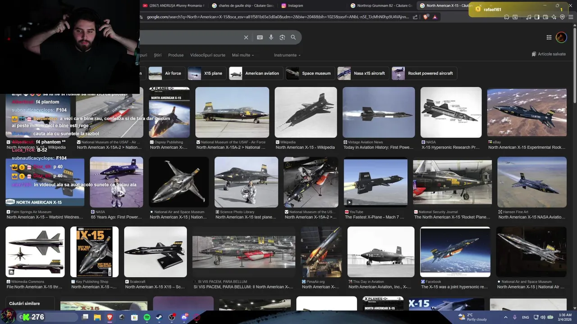Open File Explorer from the taskbar
The height and width of the screenshot is (324, 577).
pyautogui.click(x=97, y=317)
